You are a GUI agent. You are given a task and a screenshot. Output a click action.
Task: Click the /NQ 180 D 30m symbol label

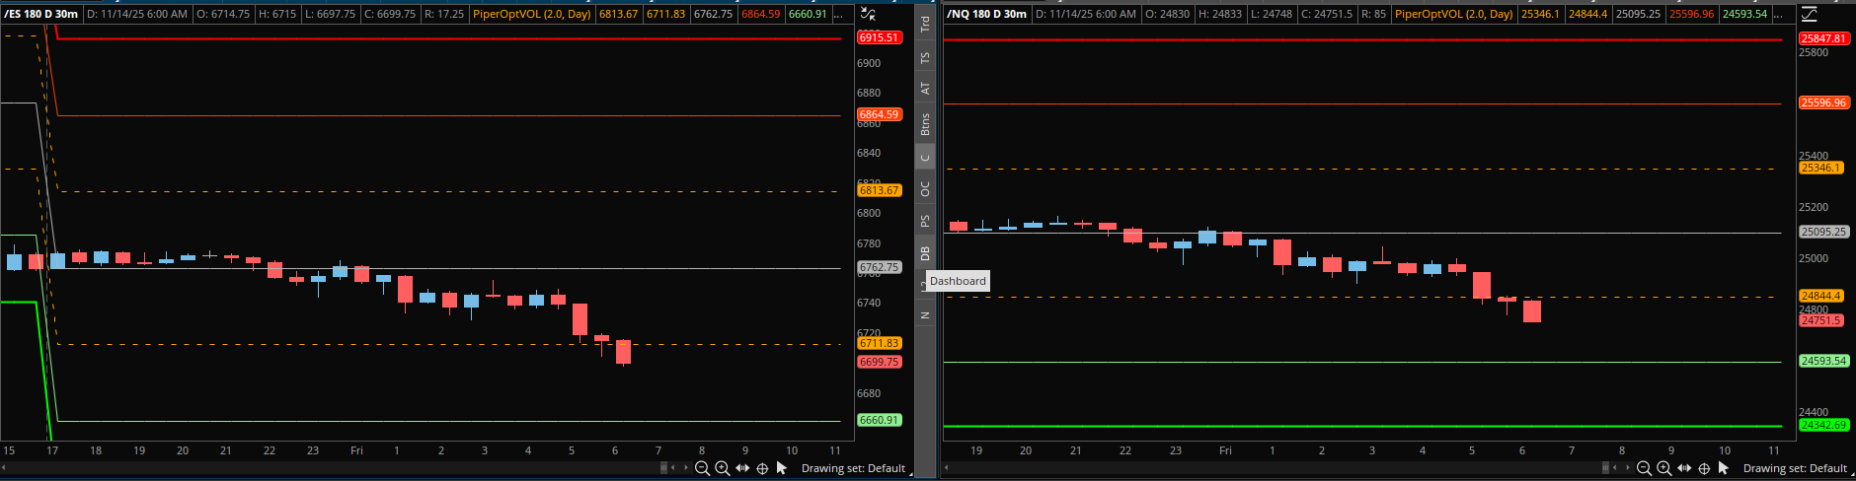pos(986,14)
